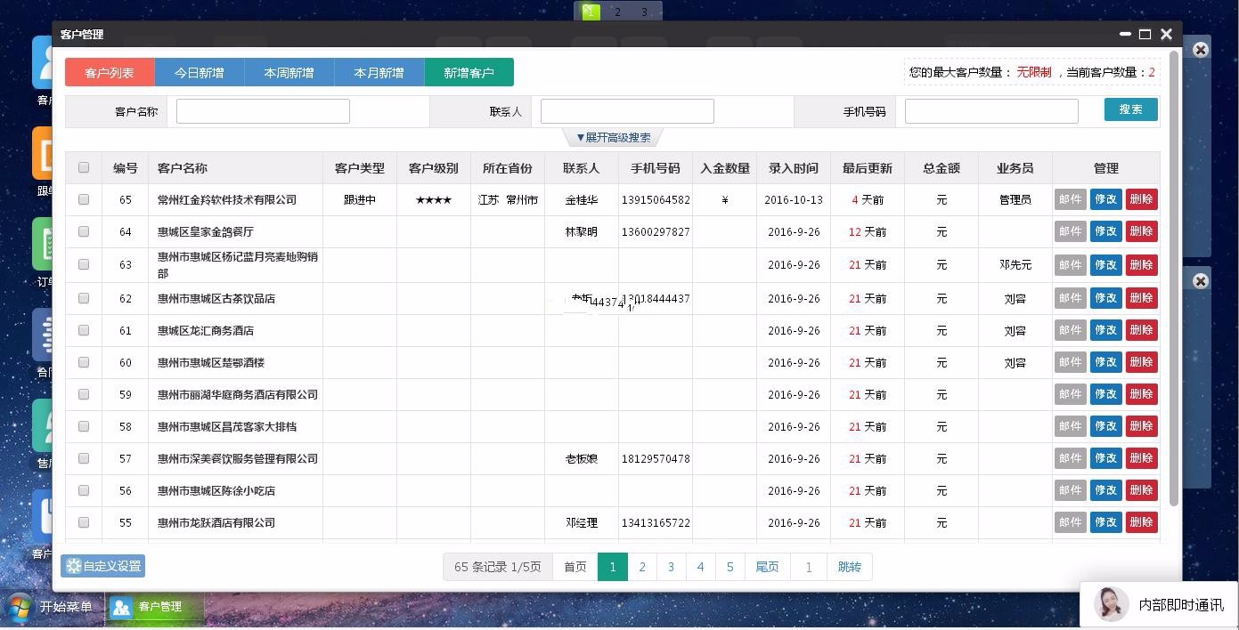
Task: Maximize the 客户管理 window
Action: tap(1145, 34)
